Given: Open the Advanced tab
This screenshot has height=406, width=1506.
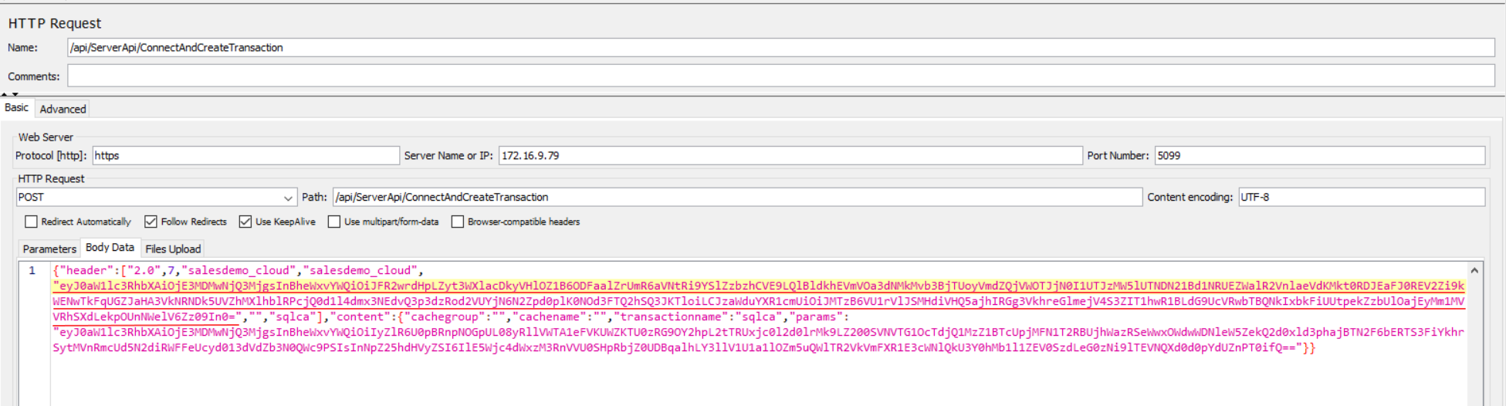Looking at the screenshot, I should (x=63, y=109).
